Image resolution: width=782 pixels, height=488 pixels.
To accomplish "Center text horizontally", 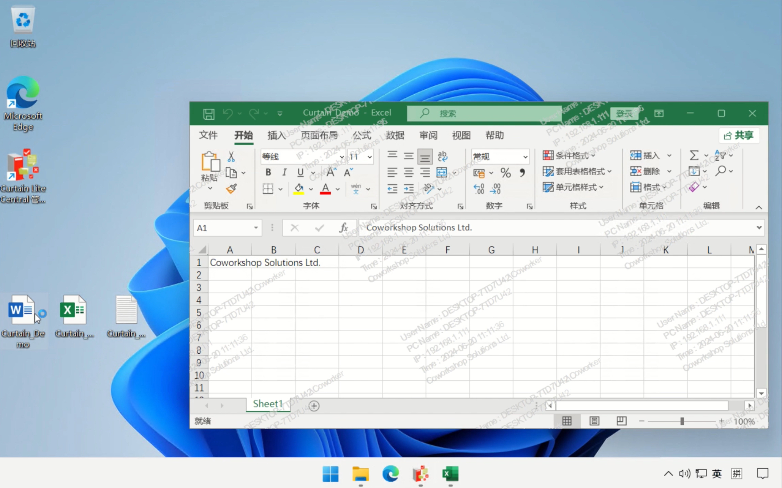I will pos(409,173).
